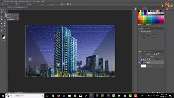Open the Edit Toolbar three-dots icon
Viewport: 174px width, 98px height.
(x=2, y=33)
